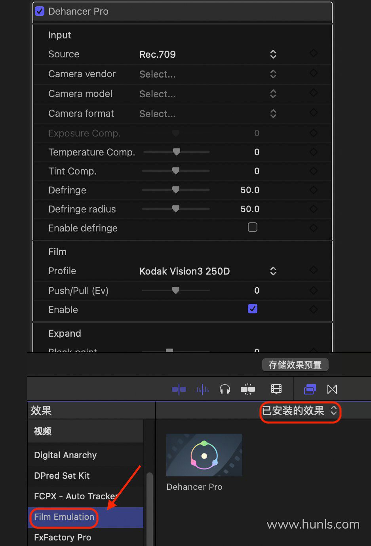
Task: Open the Profile Kodak Vision3 250D dropdown
Action: pyautogui.click(x=207, y=271)
